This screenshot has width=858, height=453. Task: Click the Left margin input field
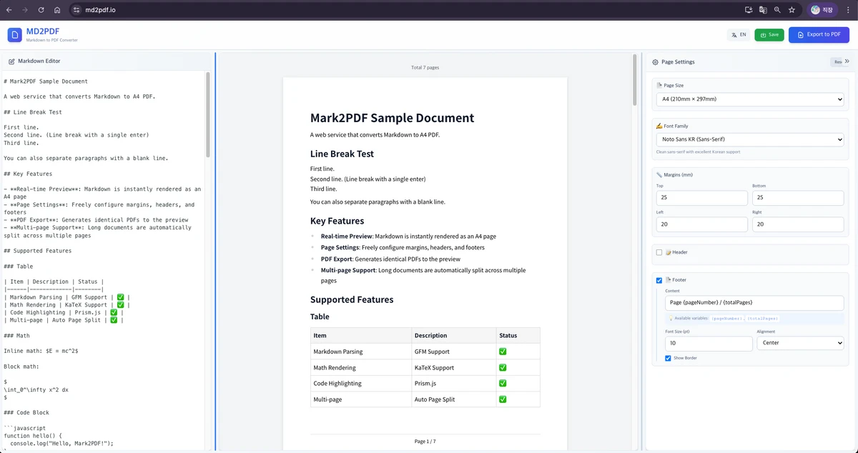[x=702, y=224]
